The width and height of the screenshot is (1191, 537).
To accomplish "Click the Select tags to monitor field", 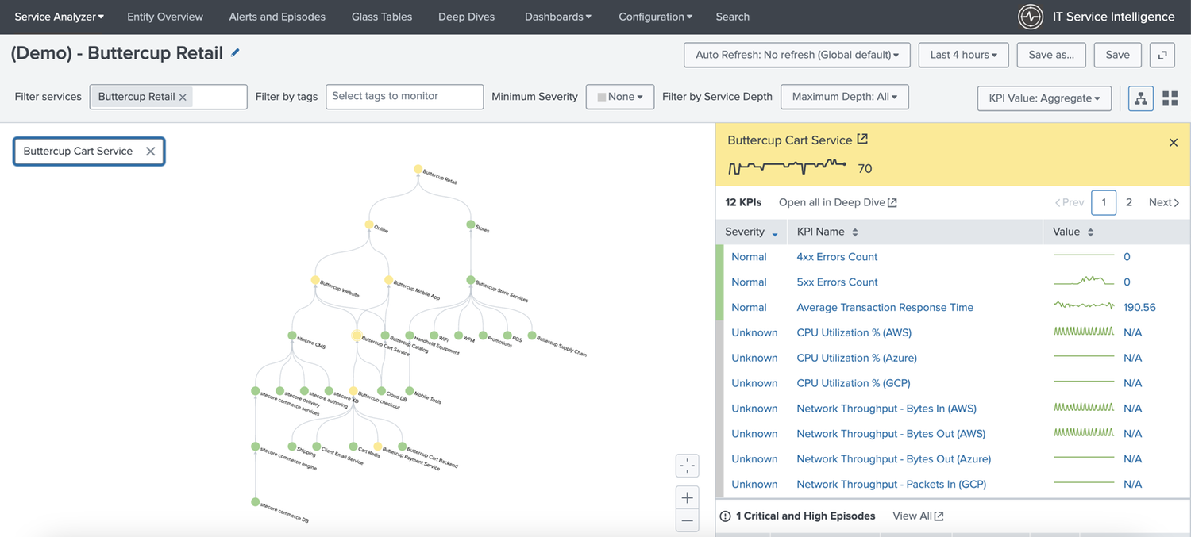I will pyautogui.click(x=404, y=97).
